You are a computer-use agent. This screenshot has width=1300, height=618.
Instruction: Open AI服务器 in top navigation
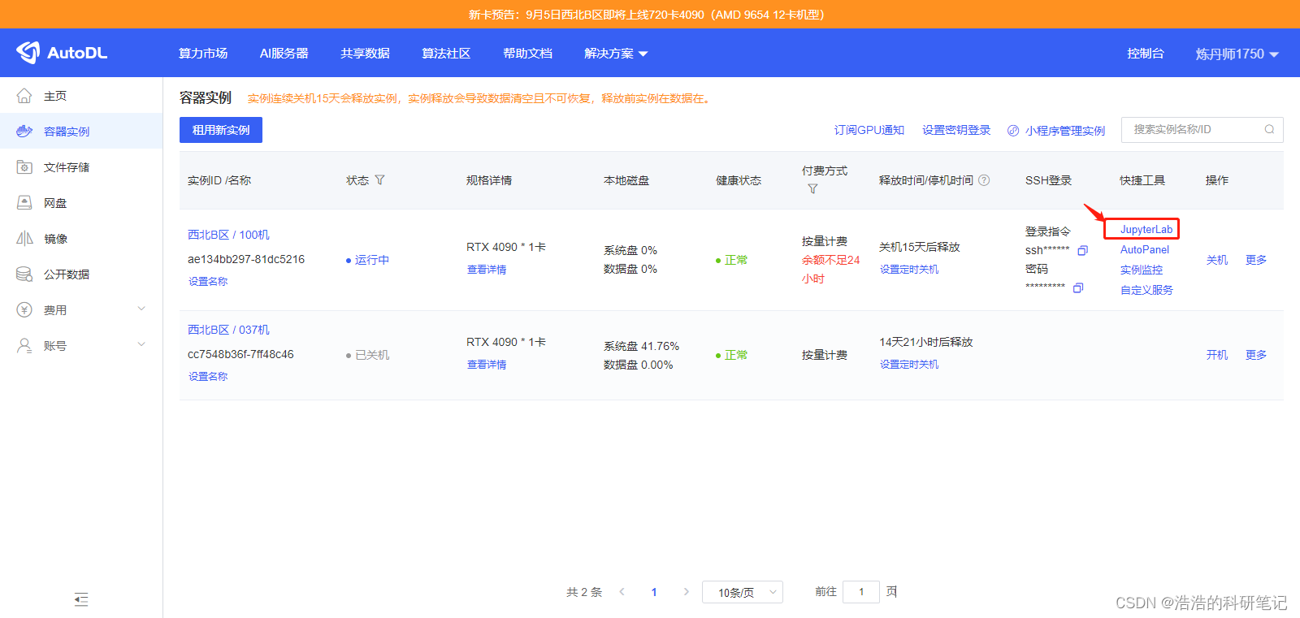[284, 54]
